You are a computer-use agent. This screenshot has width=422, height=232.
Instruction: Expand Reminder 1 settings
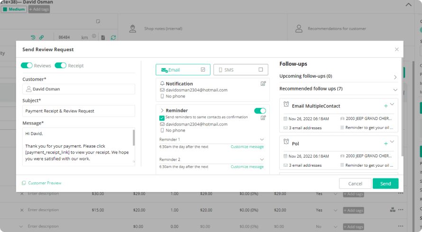[x=262, y=140]
